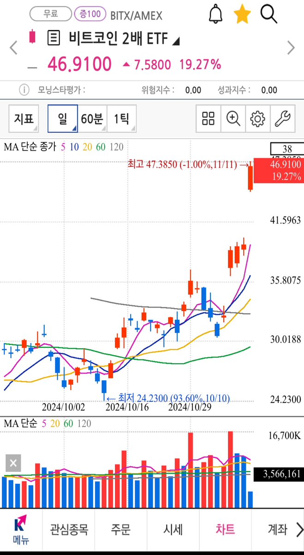Click the MA 단순 종가 price legend
The height and width of the screenshot is (555, 304).
30,147
